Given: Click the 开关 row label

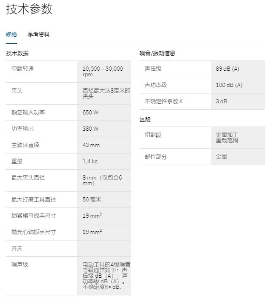Looking at the screenshot, I should 17,248.
